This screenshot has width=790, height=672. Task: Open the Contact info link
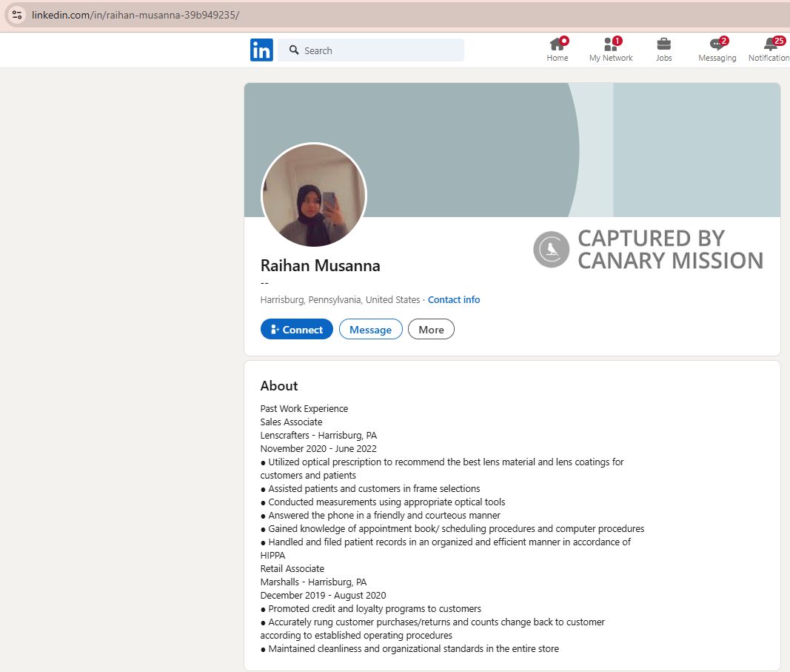[454, 299]
